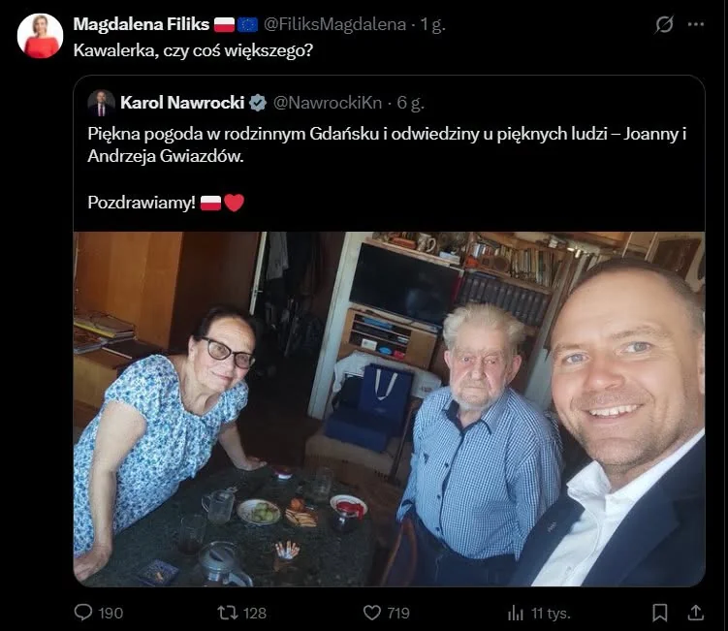Bookmark this post
728x631 pixels.
click(660, 613)
